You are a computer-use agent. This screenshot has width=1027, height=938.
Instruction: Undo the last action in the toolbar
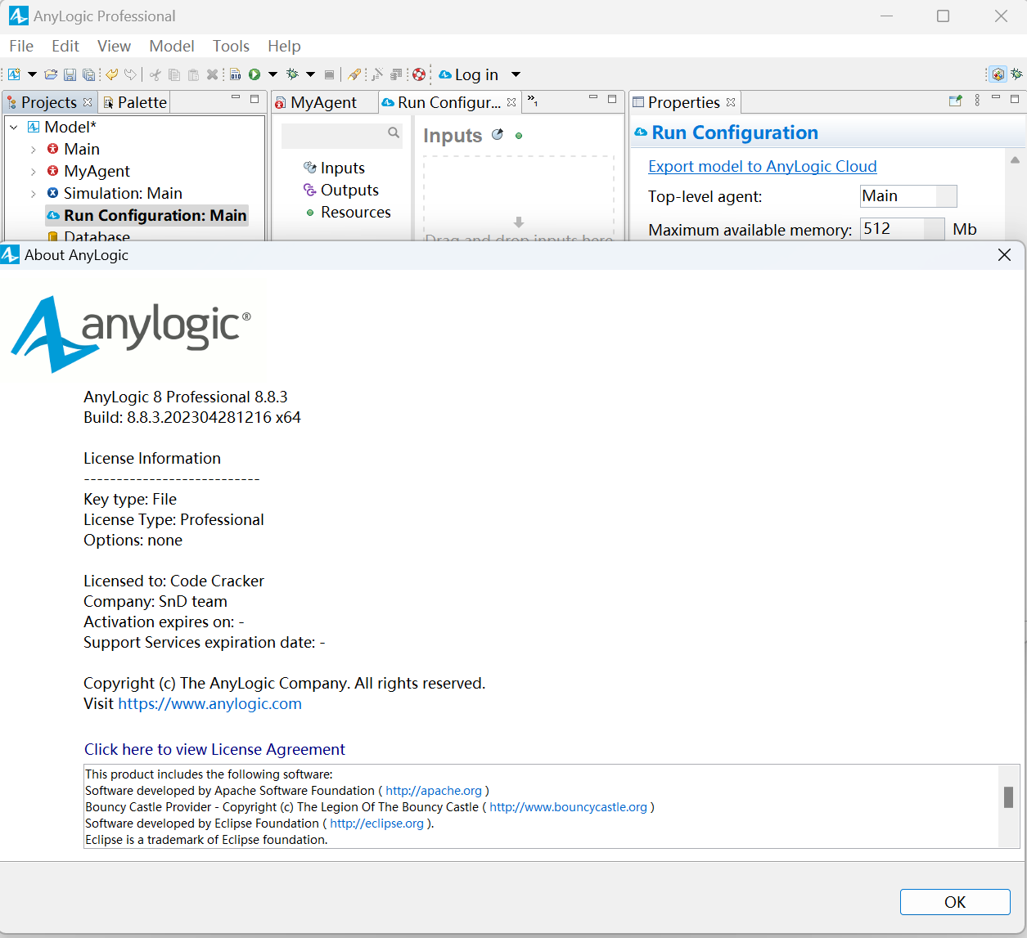click(x=112, y=74)
